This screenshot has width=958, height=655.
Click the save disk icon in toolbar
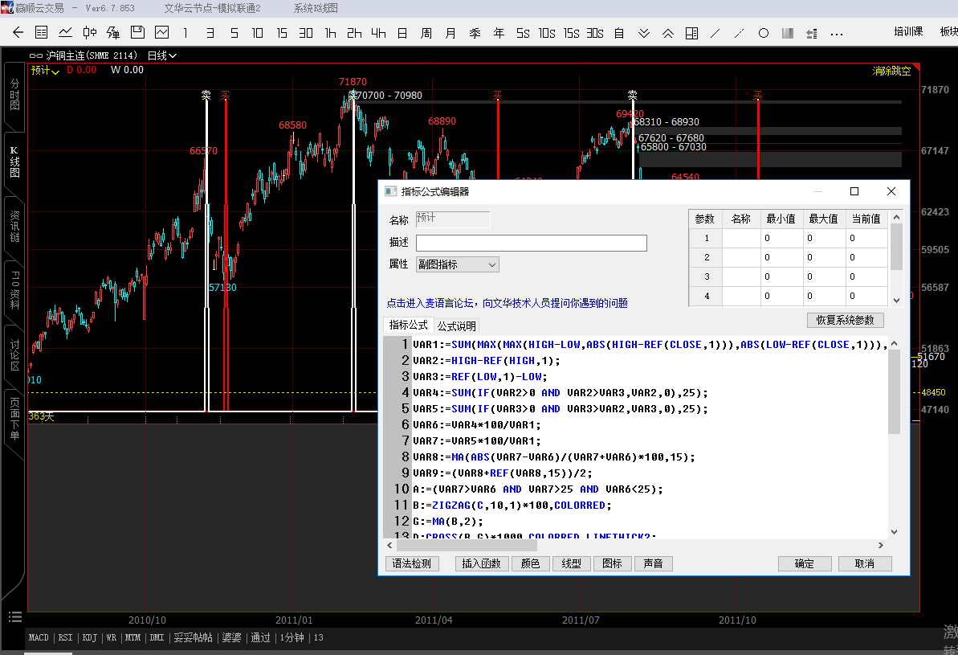click(137, 33)
